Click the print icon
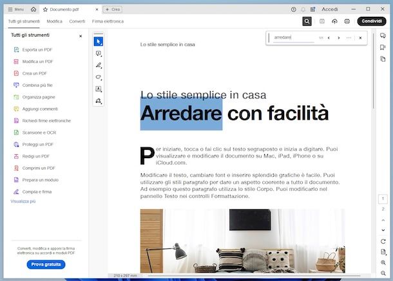 coord(347,21)
